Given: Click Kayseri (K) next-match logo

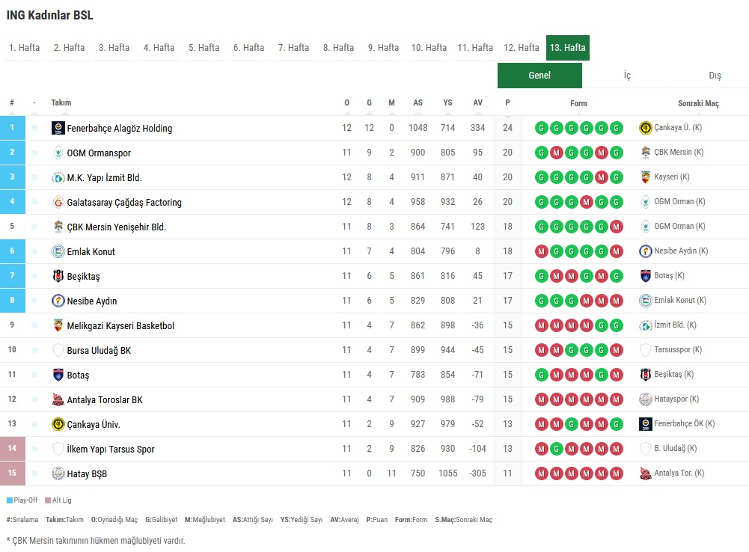Looking at the screenshot, I should pos(645,177).
